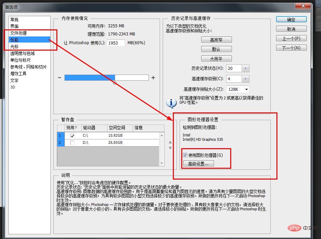Click the Photoshop memory usage input field
The width and height of the screenshot is (321, 239).
(115, 43)
